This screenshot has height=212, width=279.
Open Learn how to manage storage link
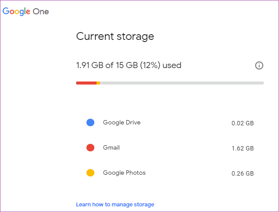(x=115, y=205)
